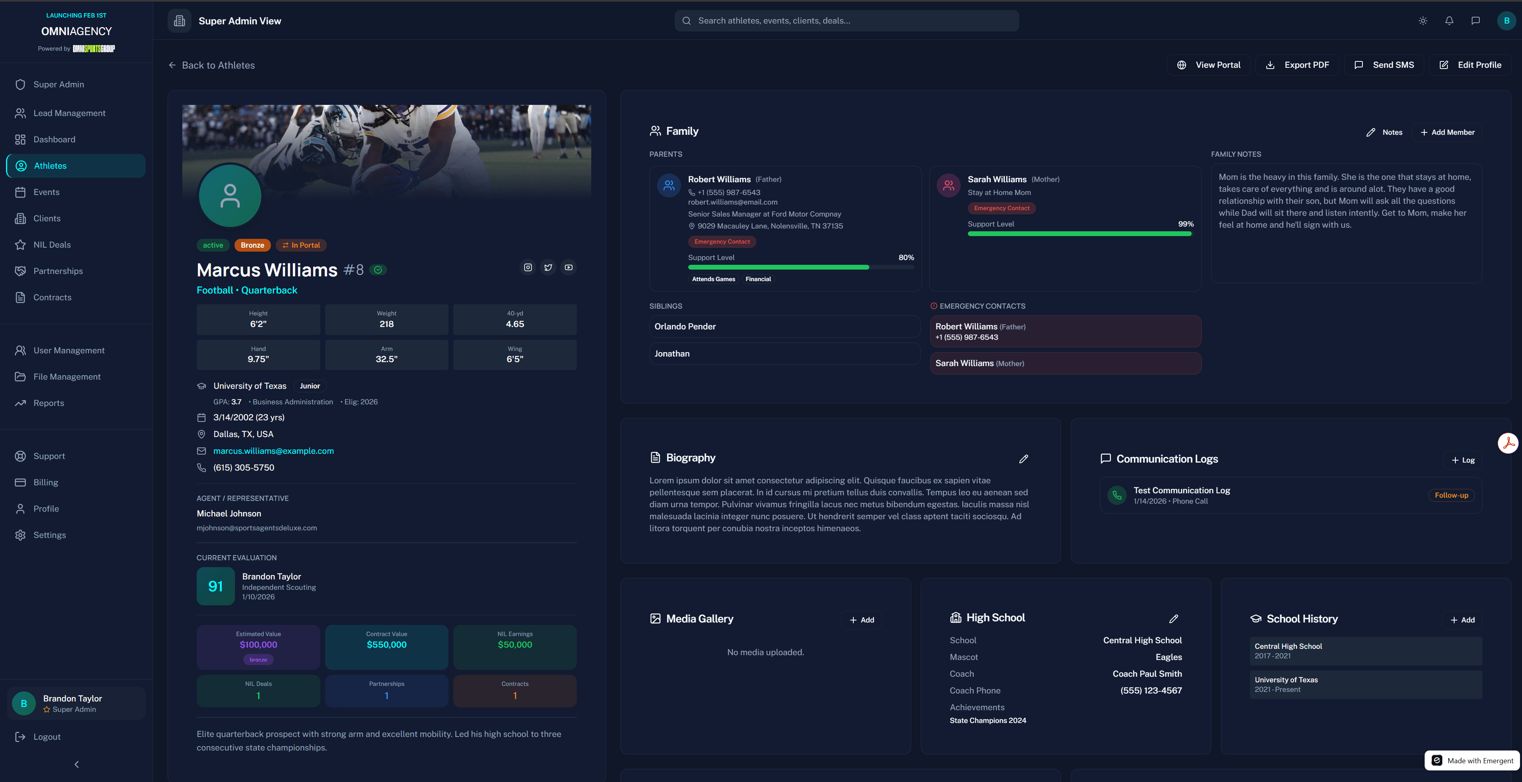The image size is (1522, 782).
Task: Click the Super Admin View building icon
Action: (180, 21)
